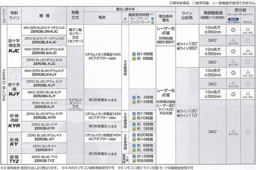The width and height of the screenshot is (256, 170).
Task: Click the ※4 NAVIリモコン footnote text
Action: point(88,168)
